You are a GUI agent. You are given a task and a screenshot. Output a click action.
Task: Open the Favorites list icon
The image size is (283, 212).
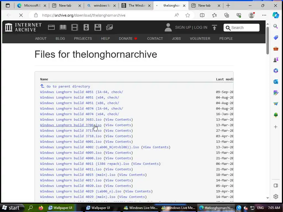[214, 15]
